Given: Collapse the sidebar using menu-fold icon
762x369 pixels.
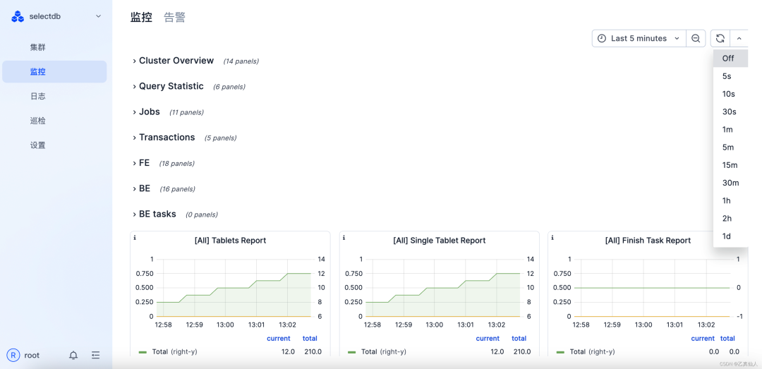Looking at the screenshot, I should [x=96, y=356].
